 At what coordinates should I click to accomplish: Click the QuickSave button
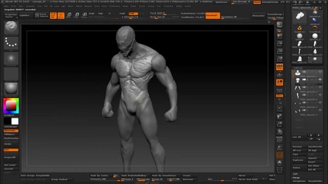pos(221,2)
